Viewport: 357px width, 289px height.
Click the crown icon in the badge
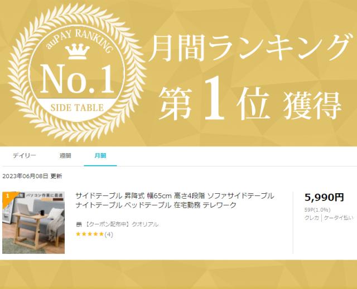pos(77,51)
